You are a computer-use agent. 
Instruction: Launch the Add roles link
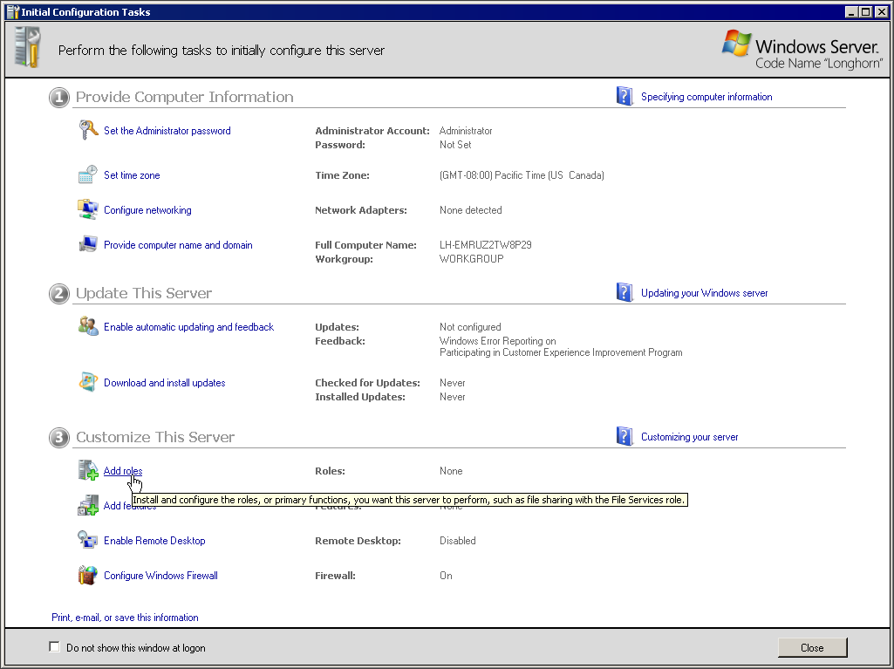(x=123, y=471)
